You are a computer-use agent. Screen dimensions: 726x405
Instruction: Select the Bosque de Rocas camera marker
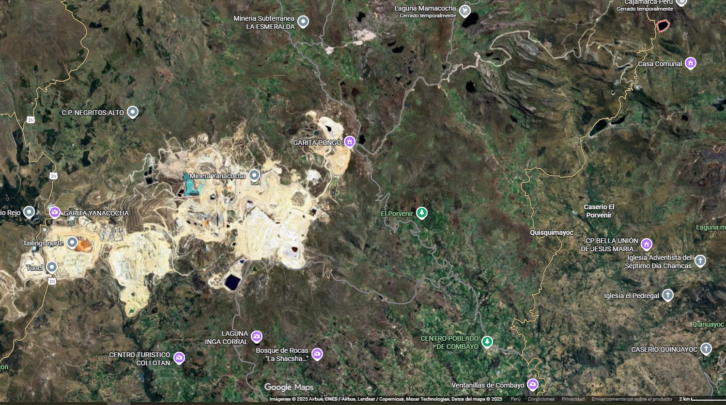(x=317, y=354)
